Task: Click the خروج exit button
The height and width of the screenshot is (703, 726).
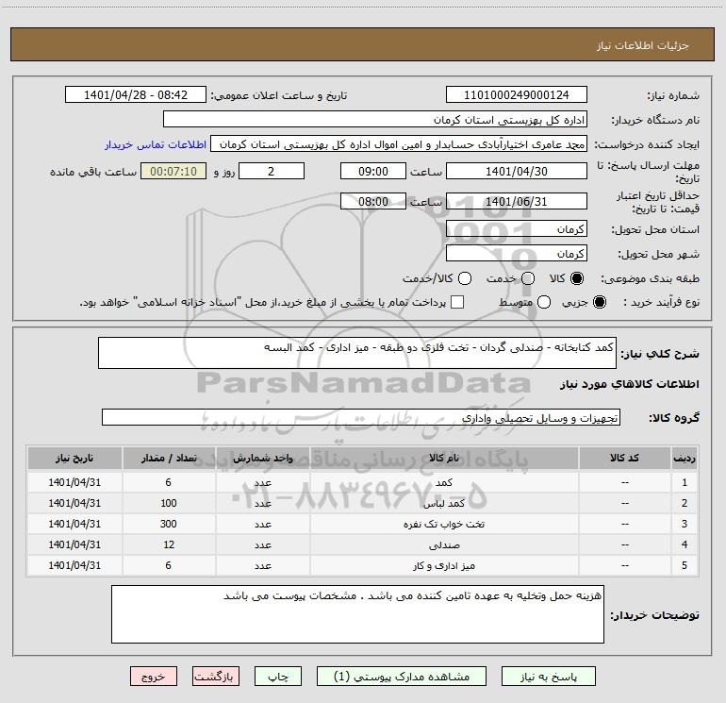Action: pyautogui.click(x=154, y=677)
